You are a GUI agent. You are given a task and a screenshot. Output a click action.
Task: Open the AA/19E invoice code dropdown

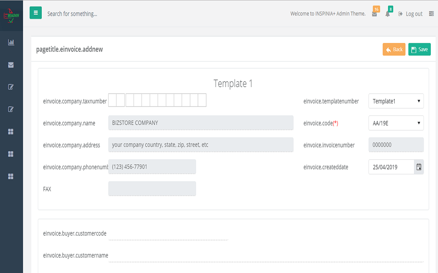pos(396,123)
